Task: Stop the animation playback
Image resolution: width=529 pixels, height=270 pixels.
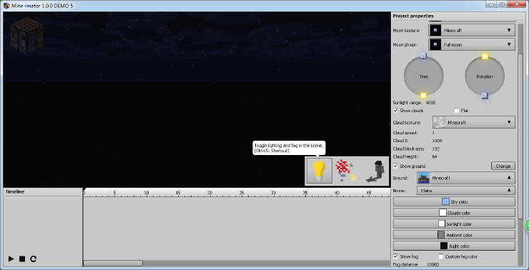Action: [x=22, y=259]
